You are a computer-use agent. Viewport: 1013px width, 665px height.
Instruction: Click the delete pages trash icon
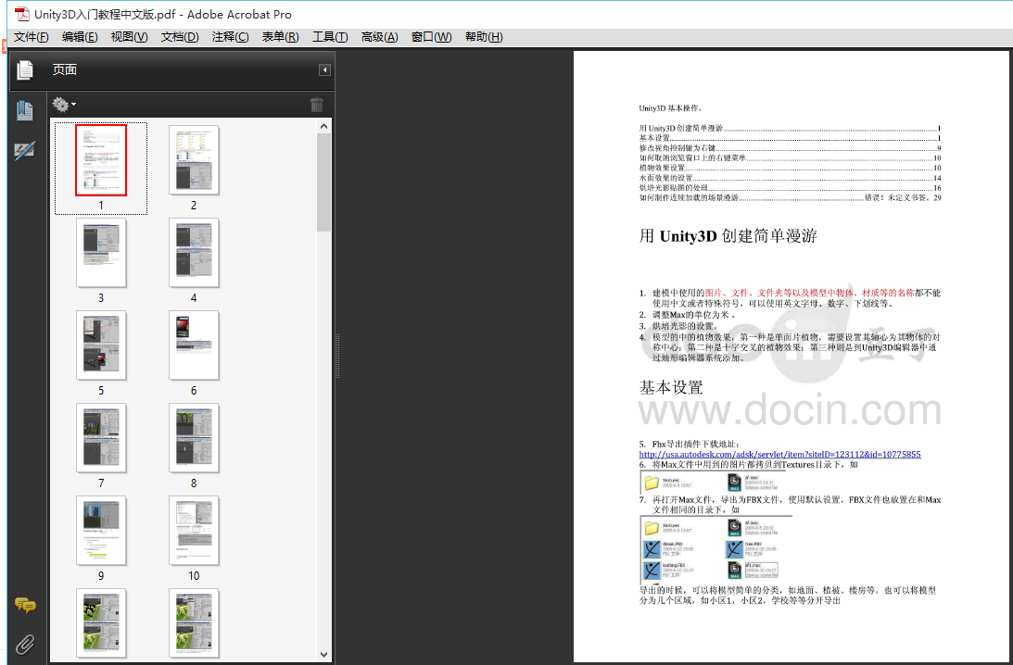tap(317, 105)
